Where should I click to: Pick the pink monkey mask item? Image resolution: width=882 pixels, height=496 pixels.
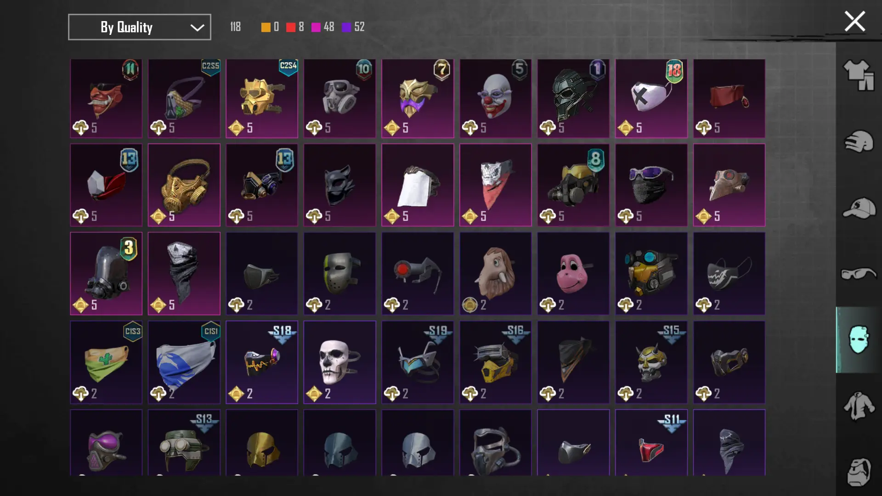[573, 273]
